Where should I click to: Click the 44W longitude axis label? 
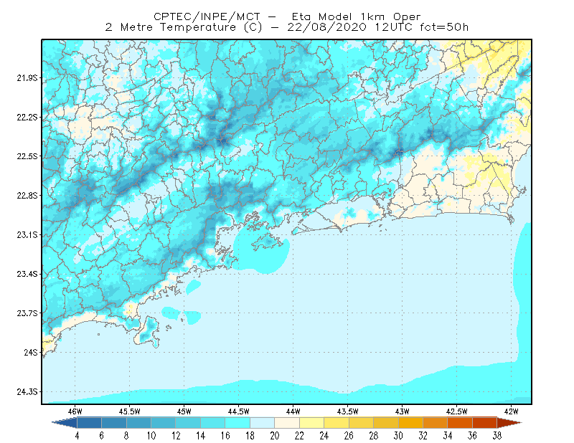coord(293,411)
